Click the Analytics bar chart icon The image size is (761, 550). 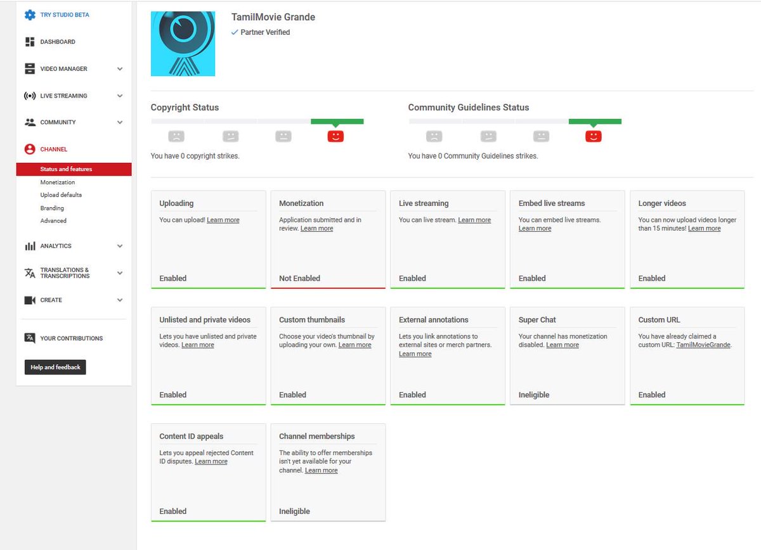30,246
